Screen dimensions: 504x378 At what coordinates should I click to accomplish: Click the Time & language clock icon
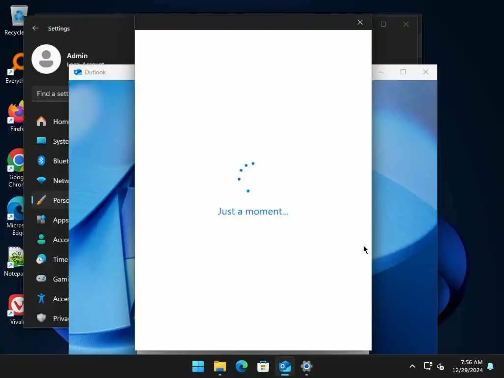(x=41, y=259)
